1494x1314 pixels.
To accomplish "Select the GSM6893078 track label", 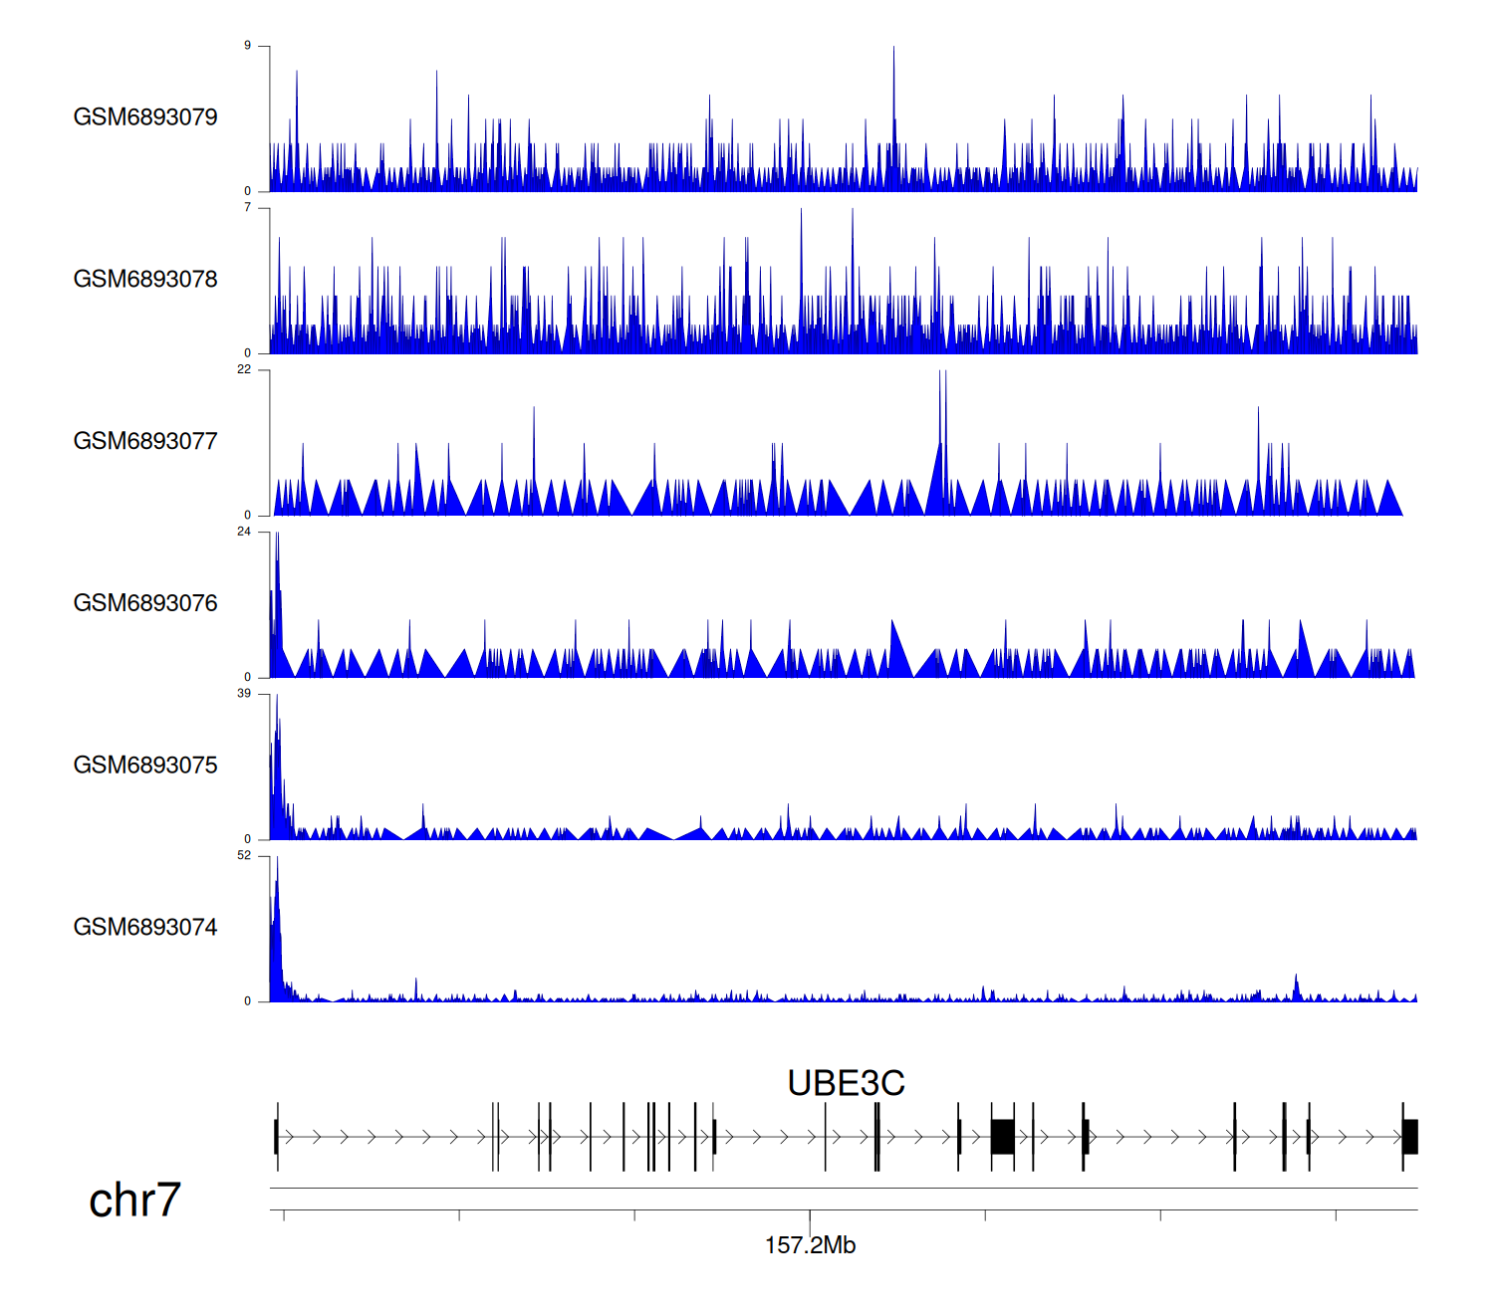I will coord(145,280).
